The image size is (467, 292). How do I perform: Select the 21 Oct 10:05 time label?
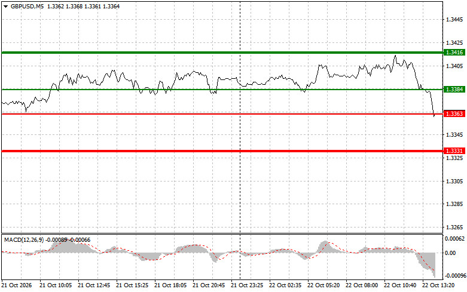[x=56, y=285]
